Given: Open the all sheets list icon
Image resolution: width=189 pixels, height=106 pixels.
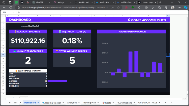Looking at the screenshot, I should pyautogui.click(x=15, y=103).
